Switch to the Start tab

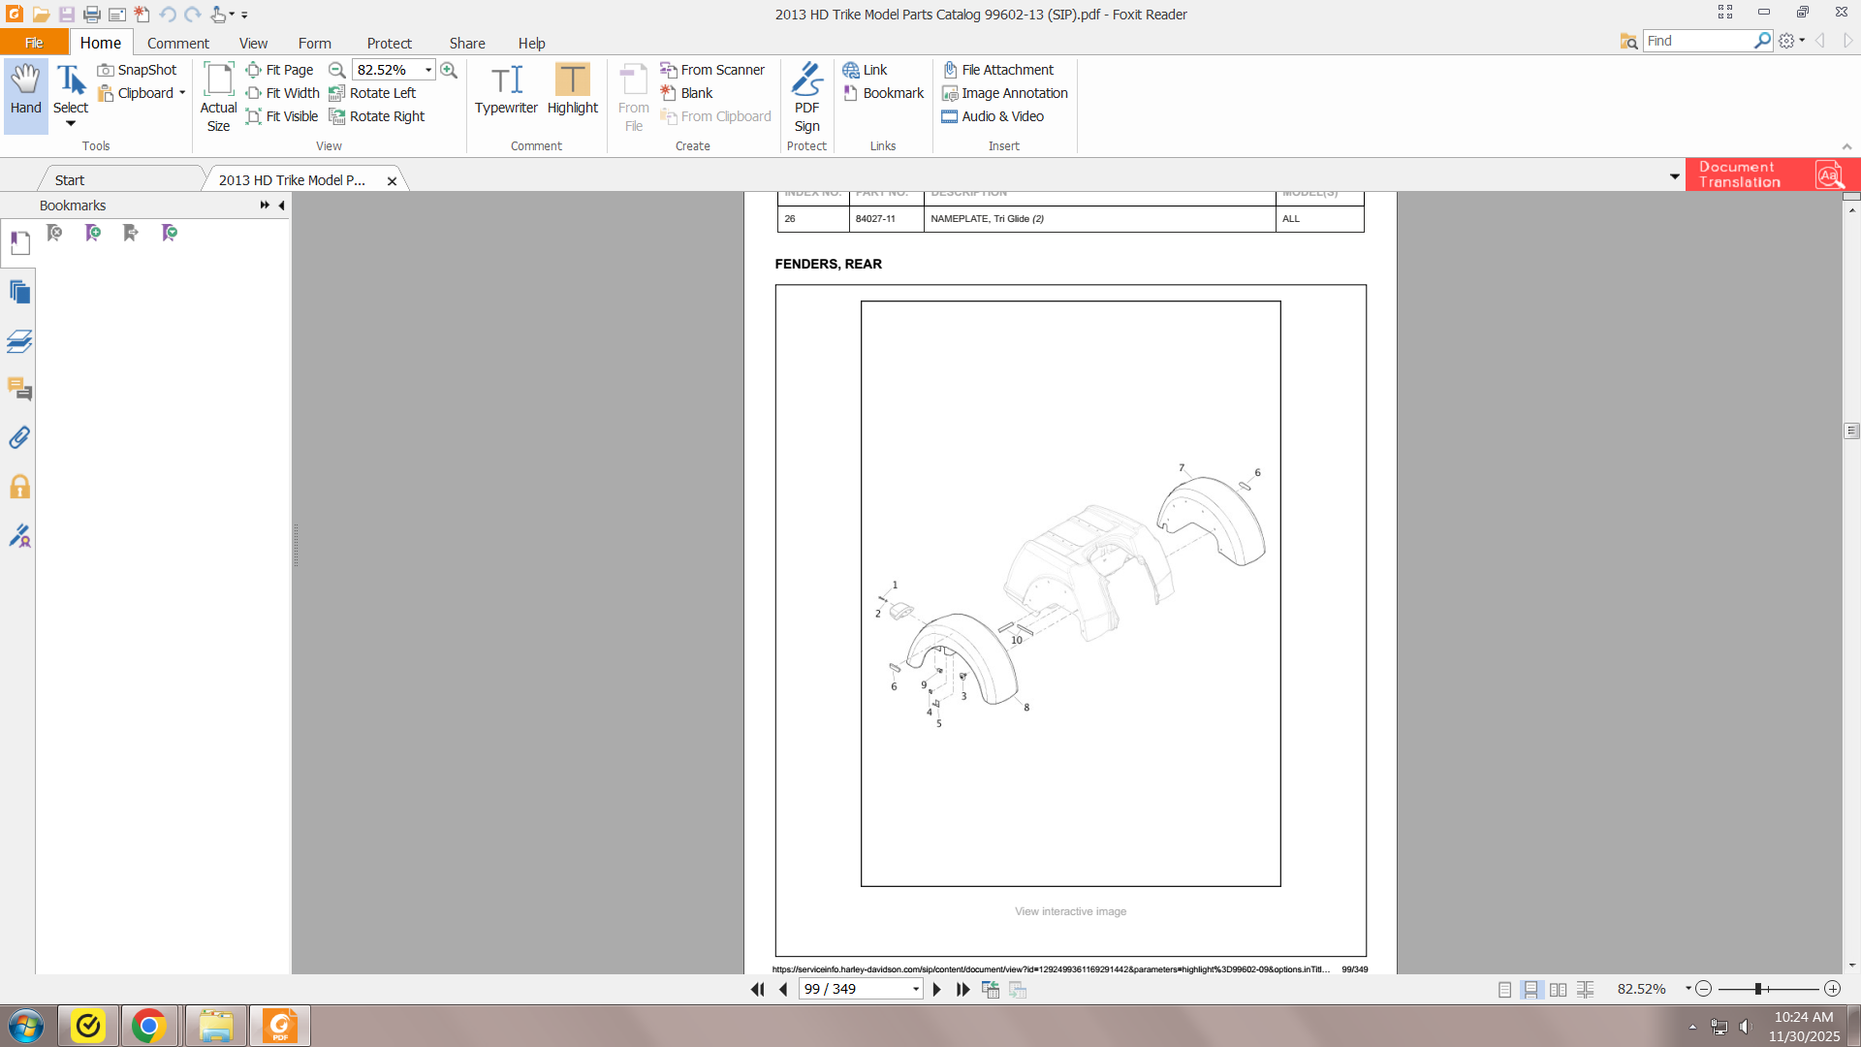(70, 180)
